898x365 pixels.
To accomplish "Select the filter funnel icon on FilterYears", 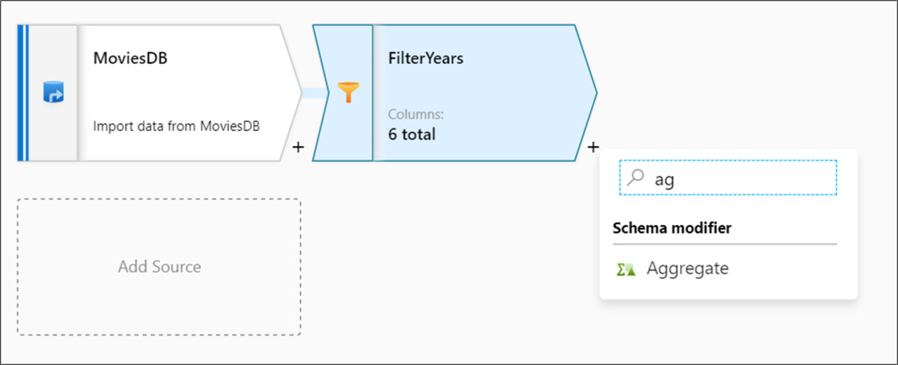I will [349, 91].
